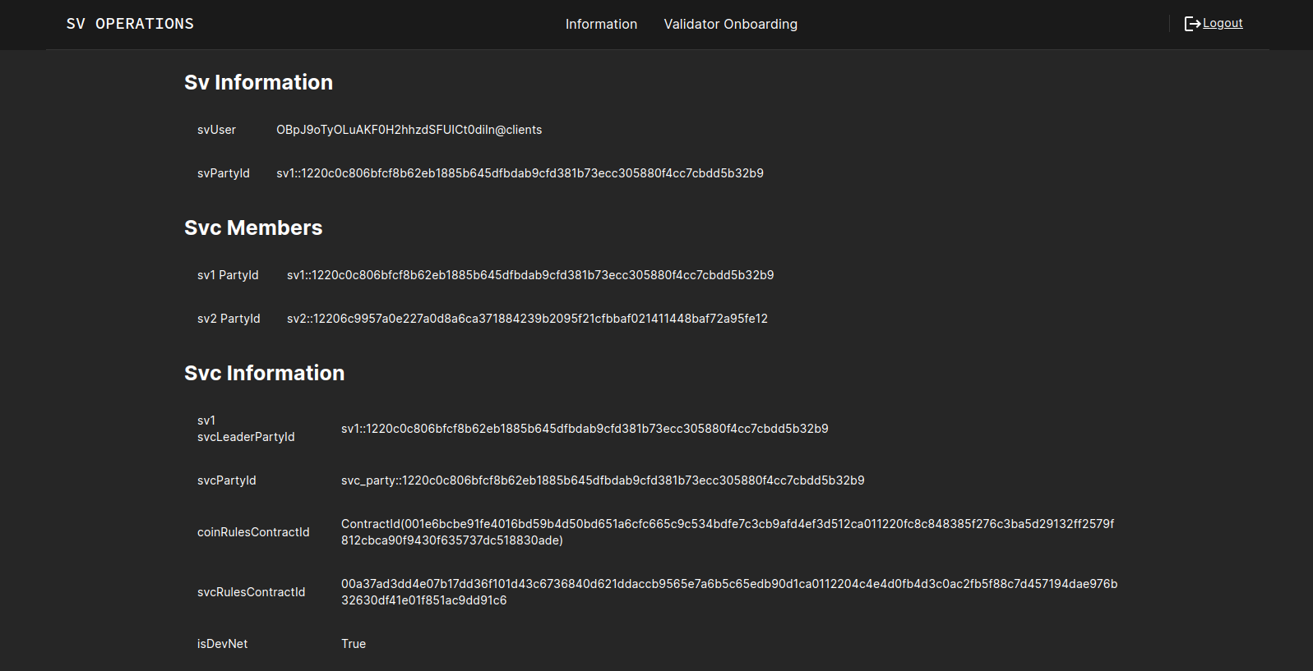The height and width of the screenshot is (671, 1313).
Task: Click the svcLeaderPartyId value
Action: 585,429
